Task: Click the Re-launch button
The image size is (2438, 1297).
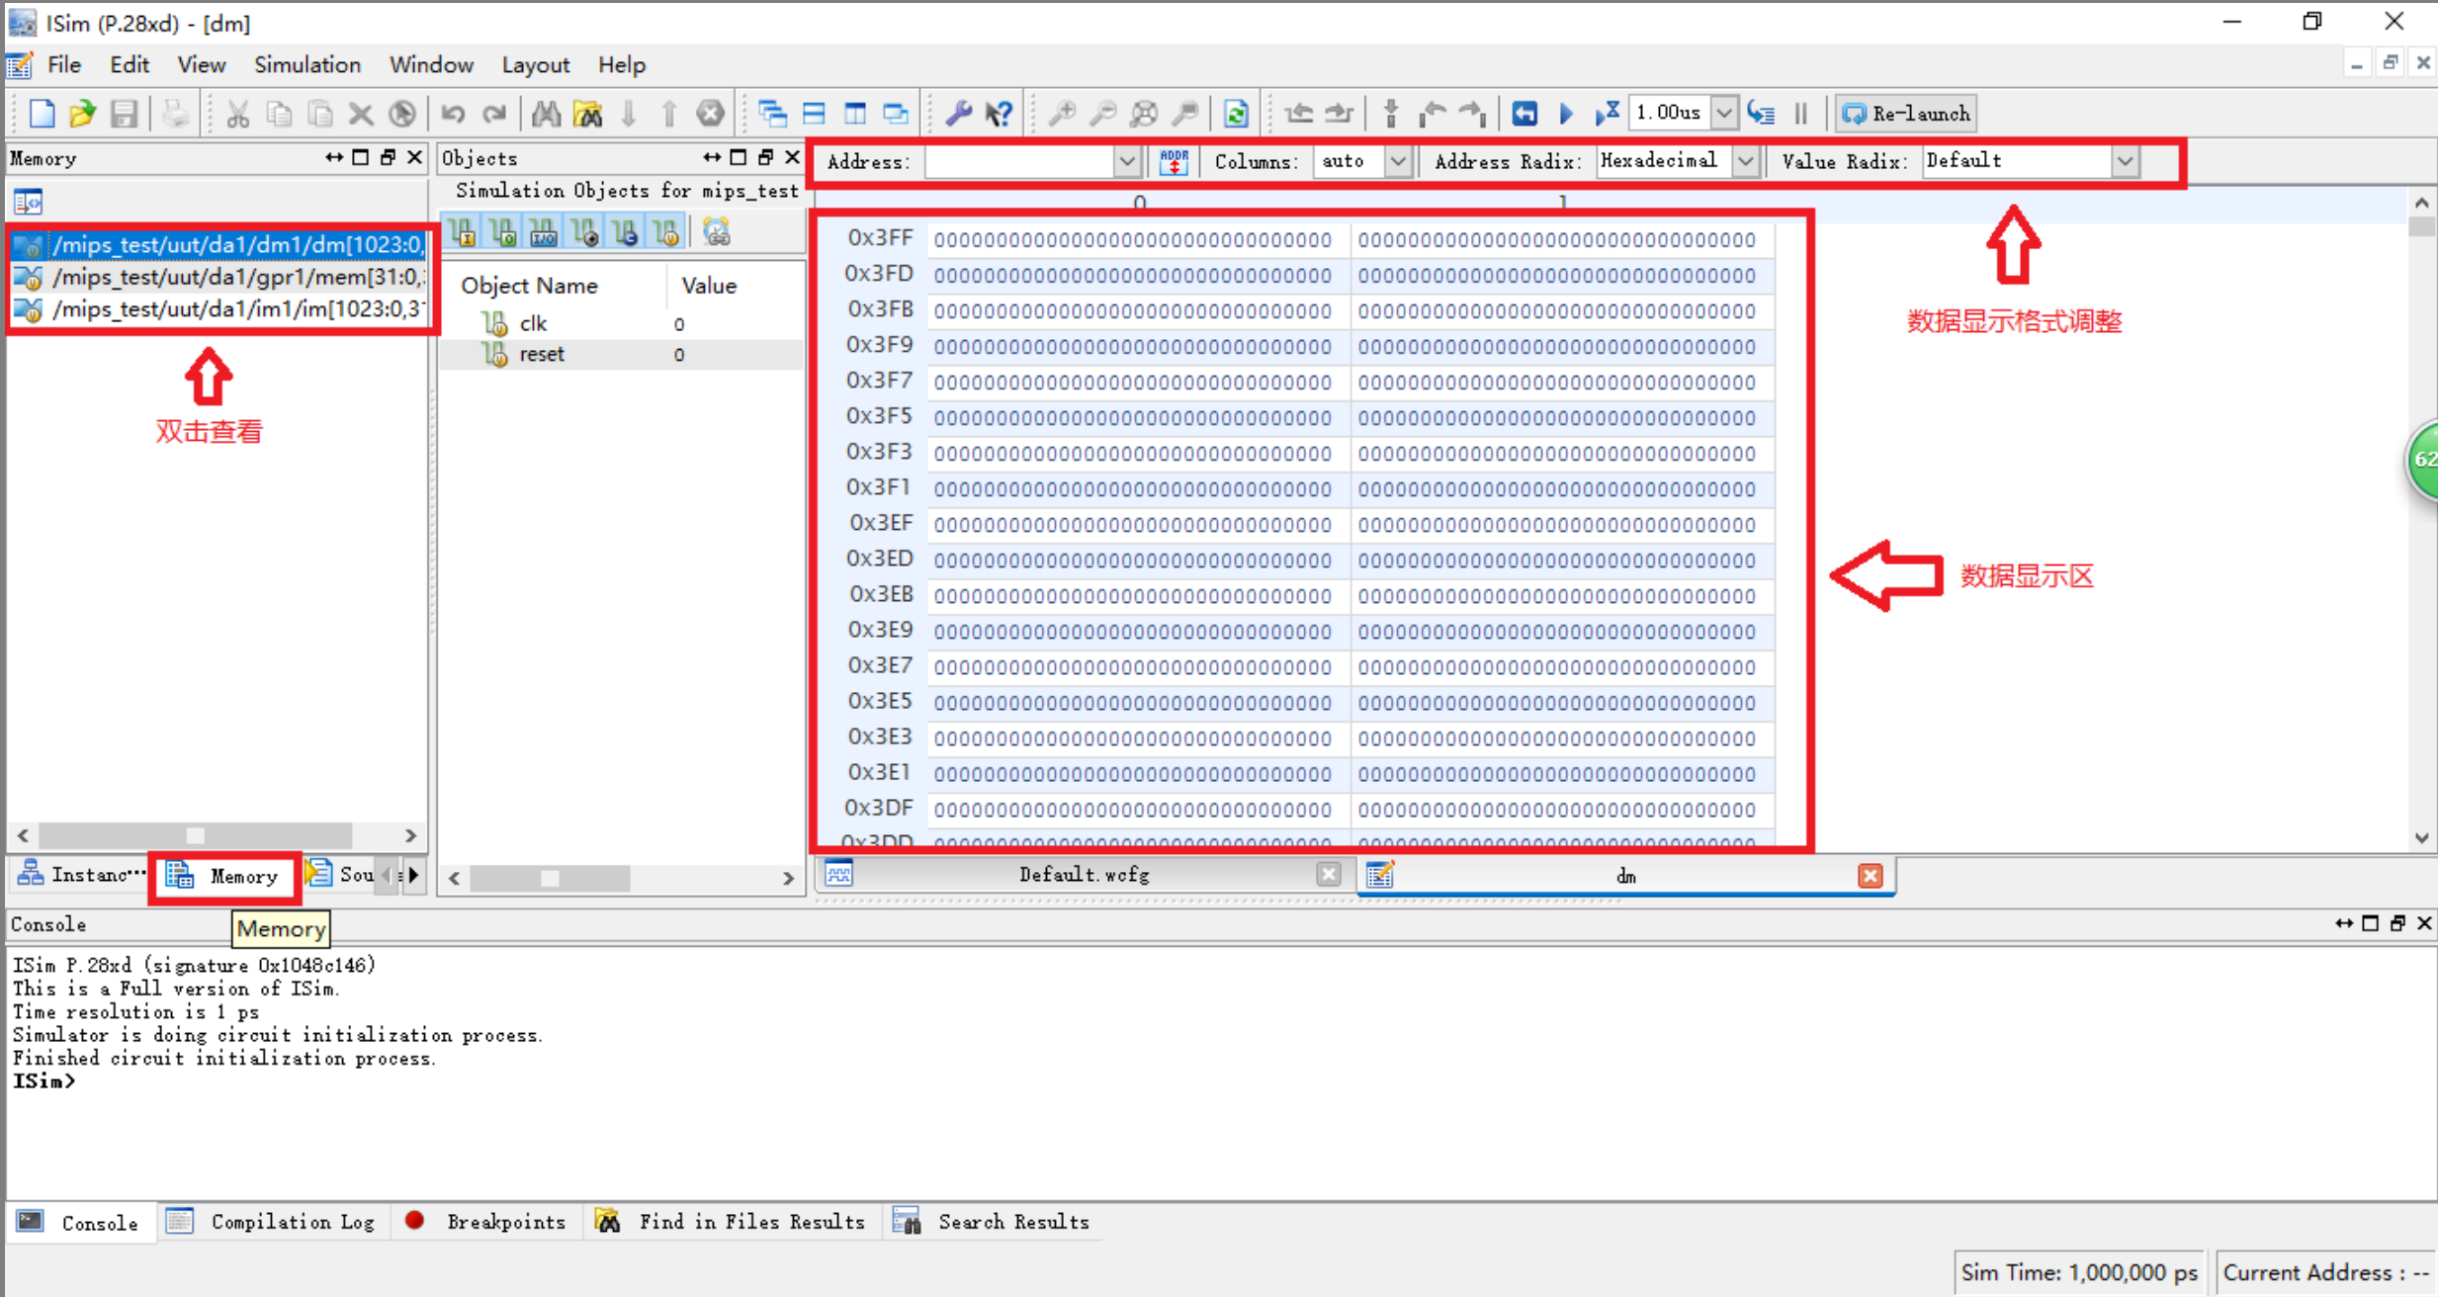Action: point(1907,114)
